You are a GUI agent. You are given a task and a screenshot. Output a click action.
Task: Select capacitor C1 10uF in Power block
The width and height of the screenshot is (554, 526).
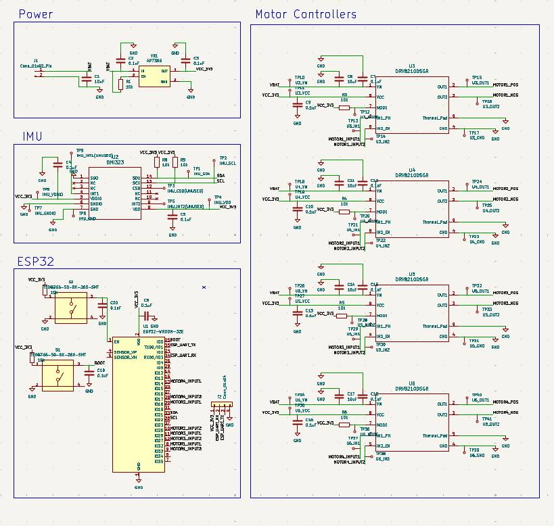click(x=87, y=79)
